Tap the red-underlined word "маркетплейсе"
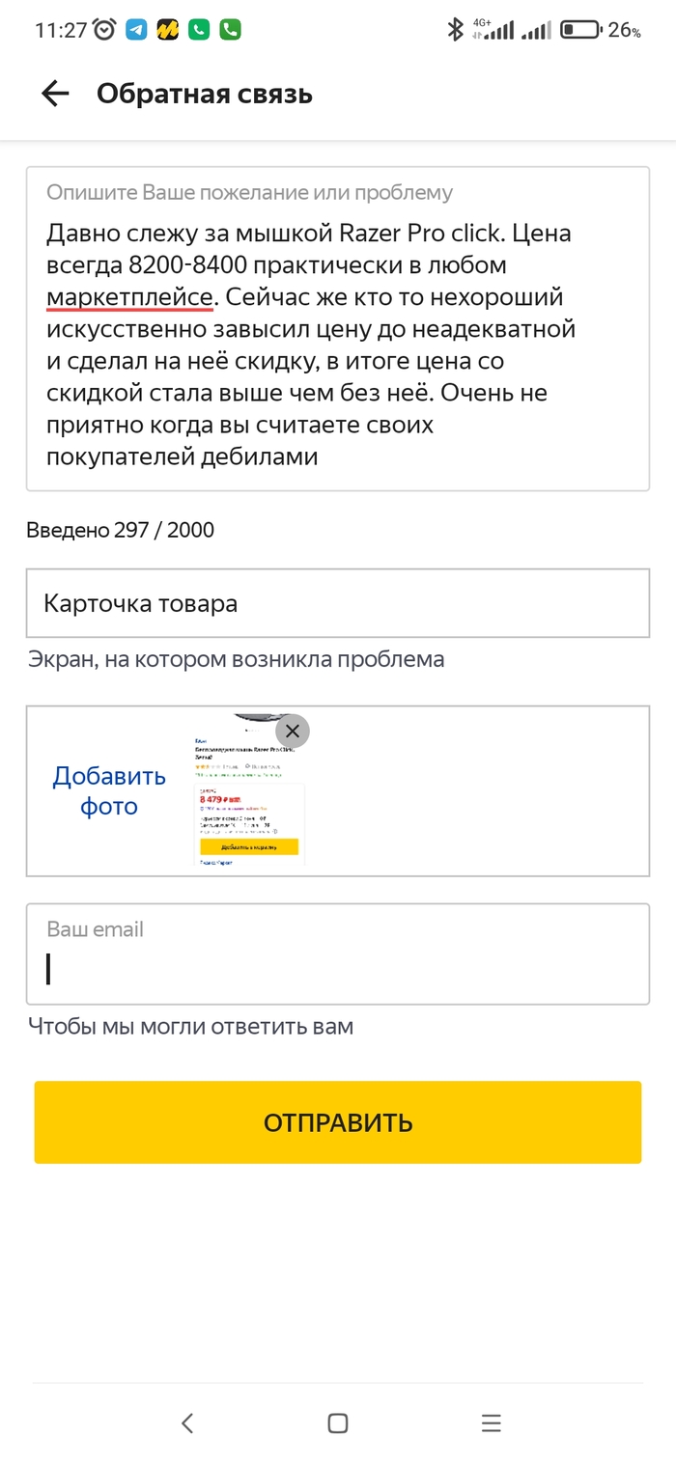676x1464 pixels. tap(129, 296)
